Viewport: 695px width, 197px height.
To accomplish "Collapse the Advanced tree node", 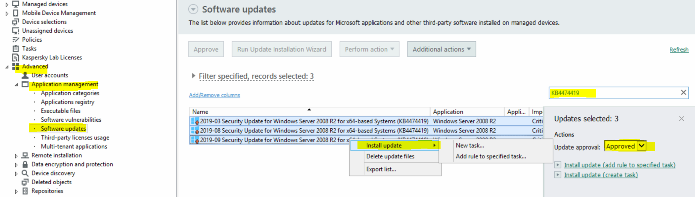I will pos(7,67).
